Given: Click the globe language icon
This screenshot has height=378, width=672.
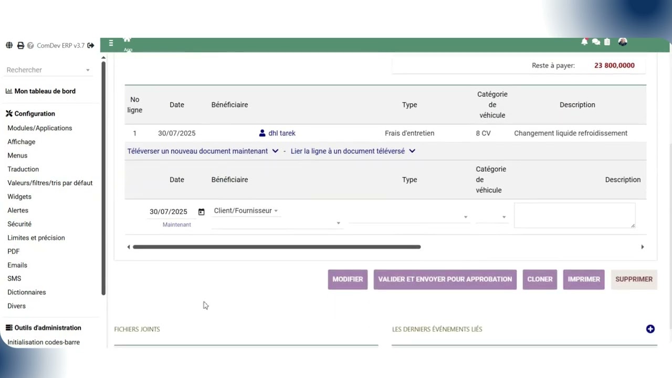Looking at the screenshot, I should pos(9,46).
